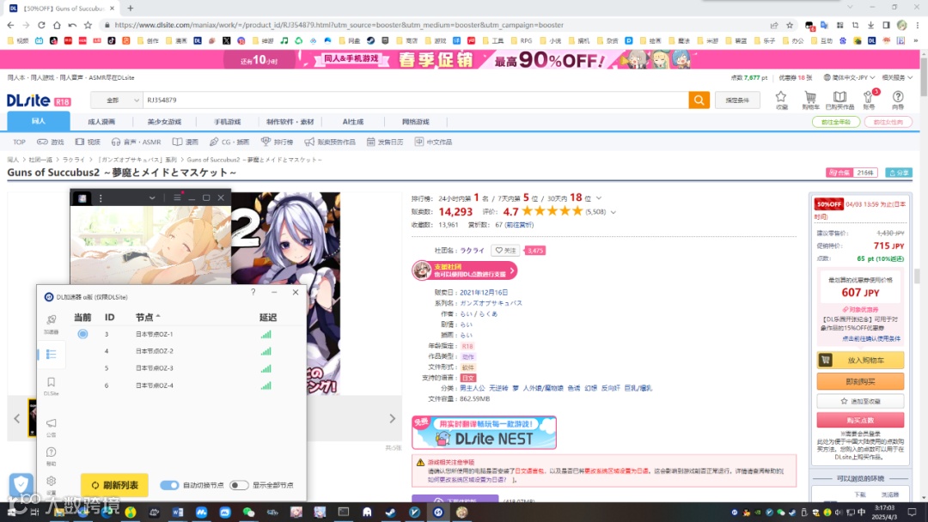Click 购买点数 pink button
The height and width of the screenshot is (522, 928).
pyautogui.click(x=860, y=420)
